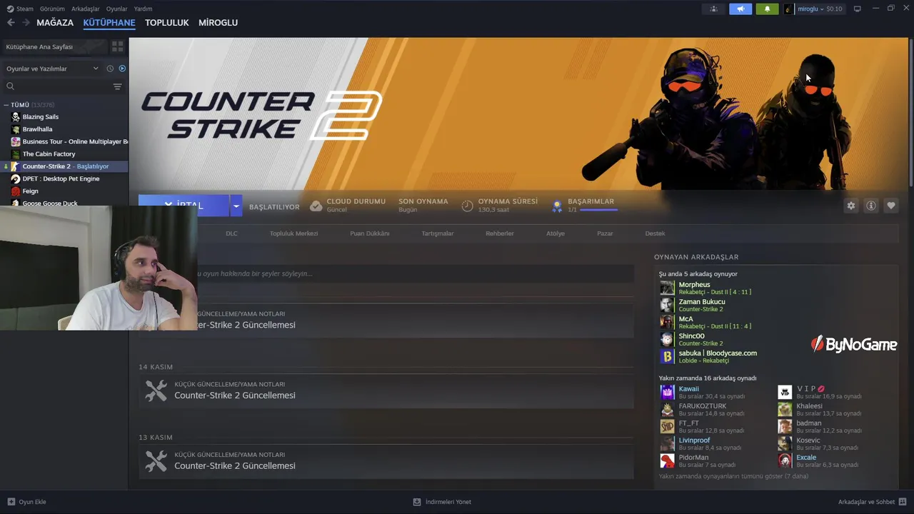Open the friends activity icon in title bar
This screenshot has height=514, width=914.
click(x=713, y=9)
